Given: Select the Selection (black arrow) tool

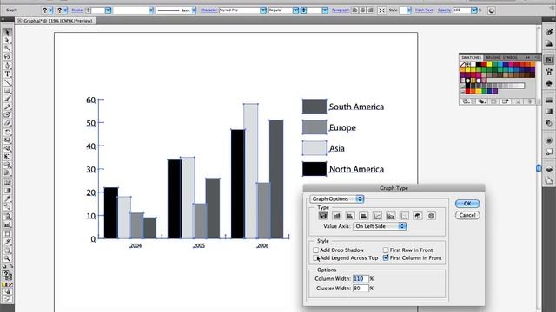Looking at the screenshot, I should 7,32.
